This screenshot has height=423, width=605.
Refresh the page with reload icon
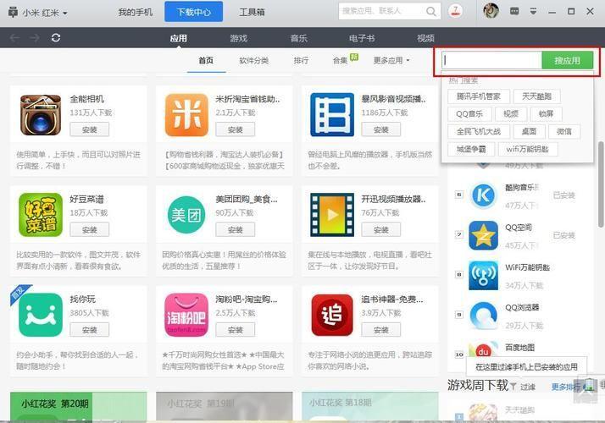click(x=56, y=38)
